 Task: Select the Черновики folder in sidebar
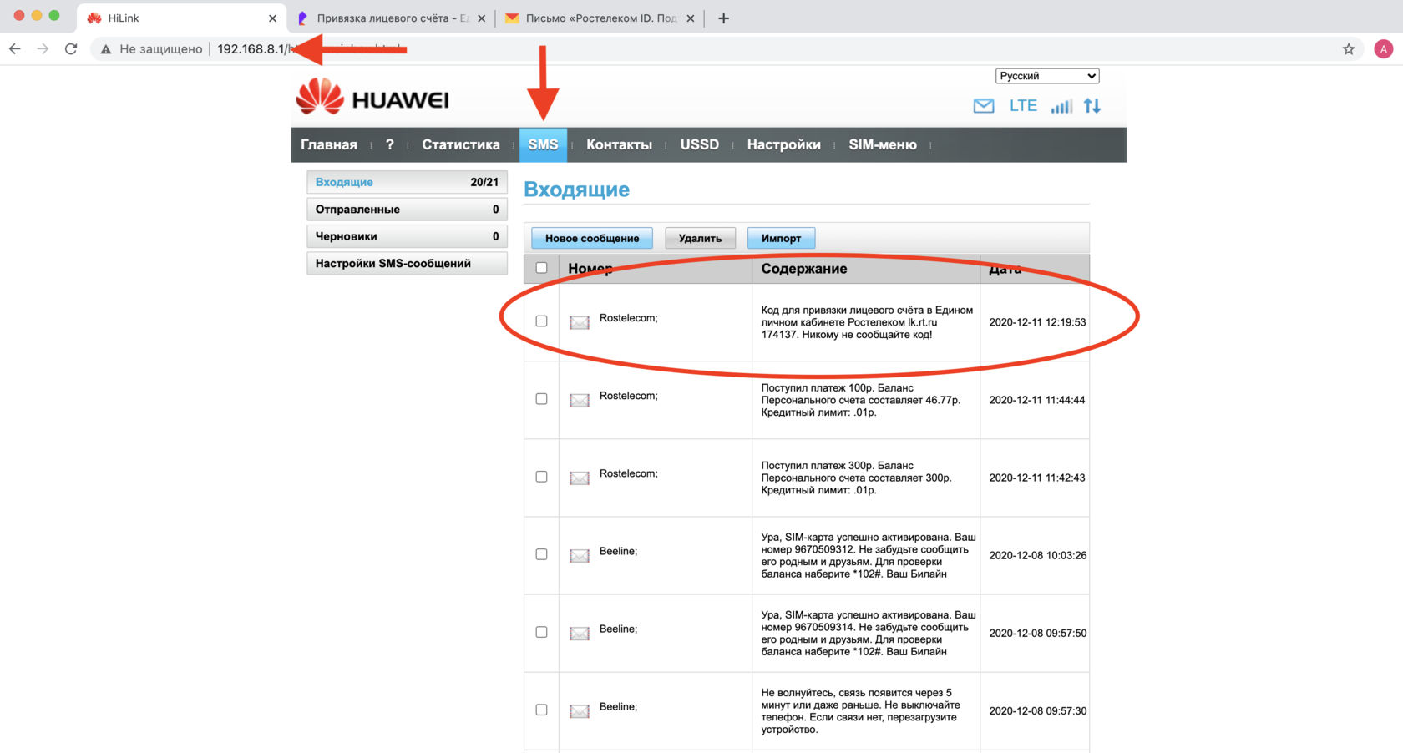[407, 236]
